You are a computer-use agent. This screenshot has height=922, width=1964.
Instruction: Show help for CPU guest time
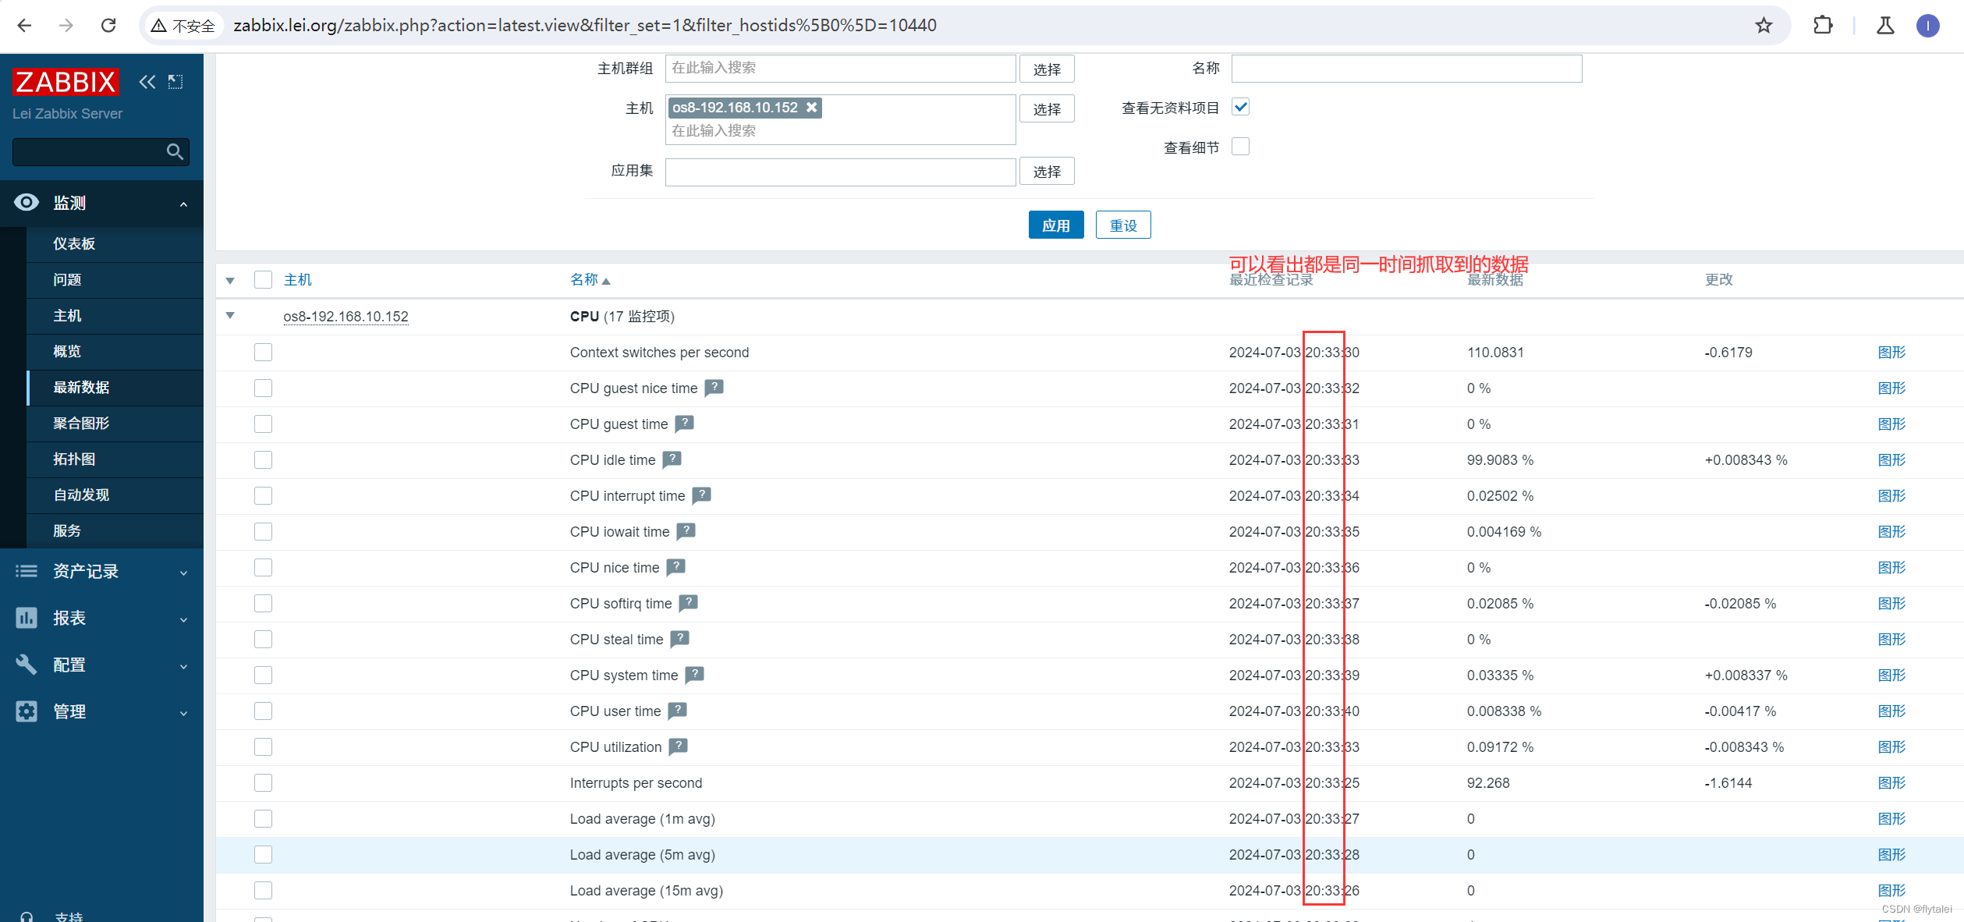pos(684,424)
